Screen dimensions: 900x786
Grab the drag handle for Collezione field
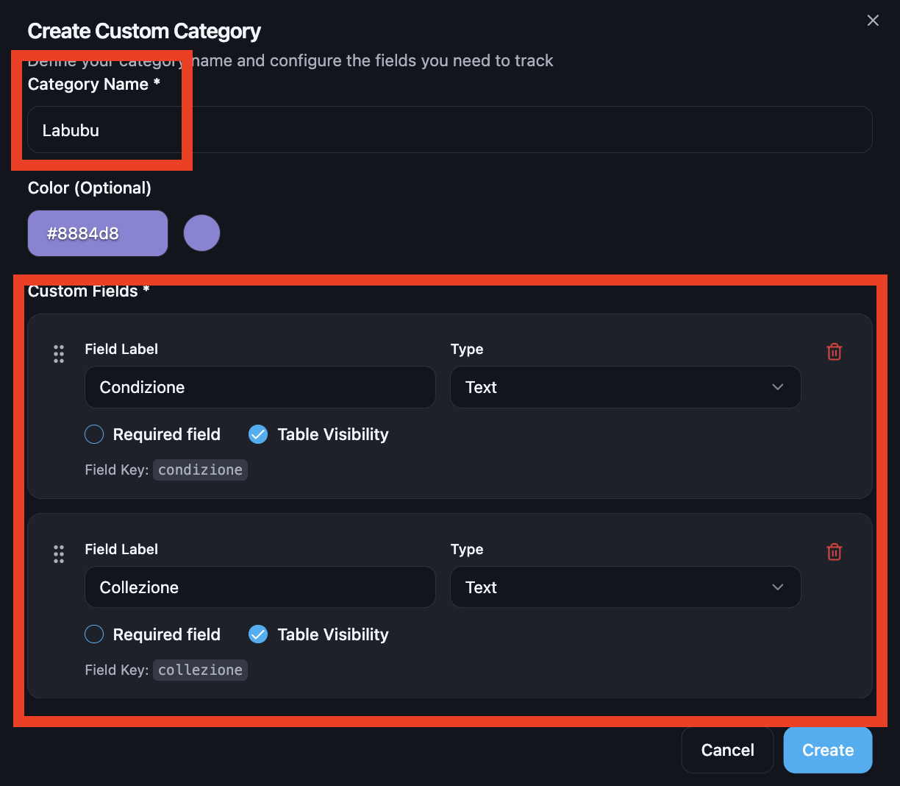click(x=59, y=554)
